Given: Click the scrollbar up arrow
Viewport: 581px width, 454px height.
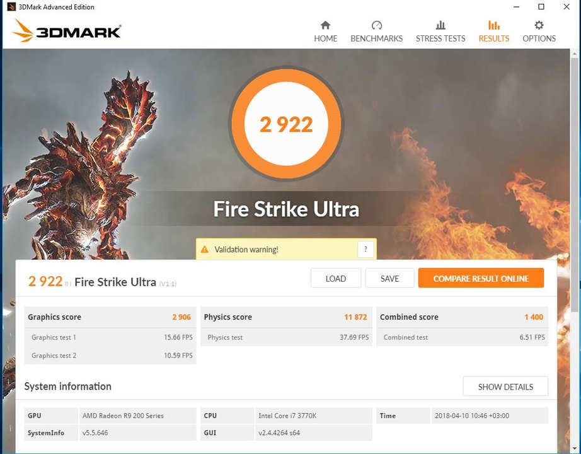Looking at the screenshot, I should (x=574, y=54).
